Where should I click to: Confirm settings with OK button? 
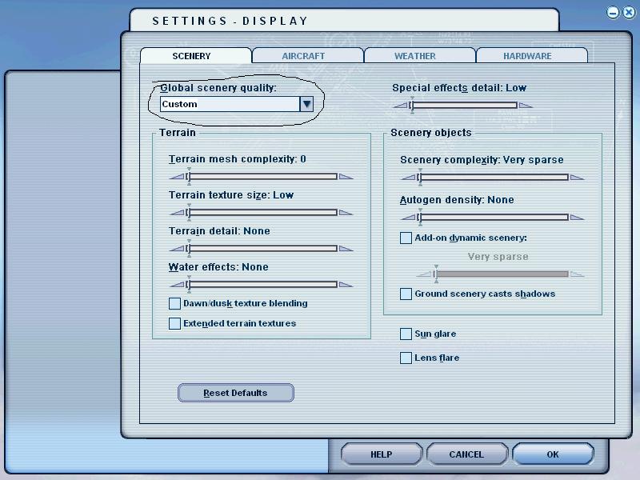click(x=553, y=454)
